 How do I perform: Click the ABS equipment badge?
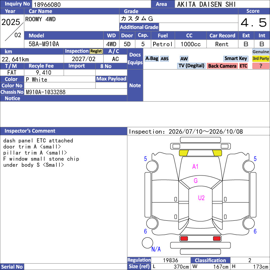point(164,59)
